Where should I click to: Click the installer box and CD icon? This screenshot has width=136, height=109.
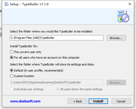(123, 16)
